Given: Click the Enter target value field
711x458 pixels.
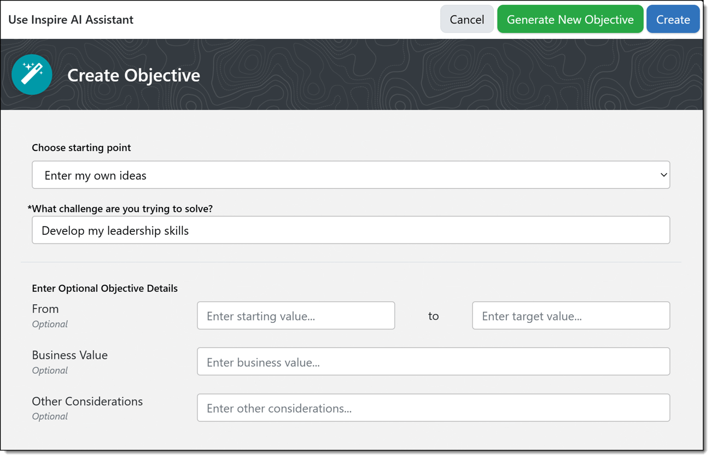Looking at the screenshot, I should [570, 316].
